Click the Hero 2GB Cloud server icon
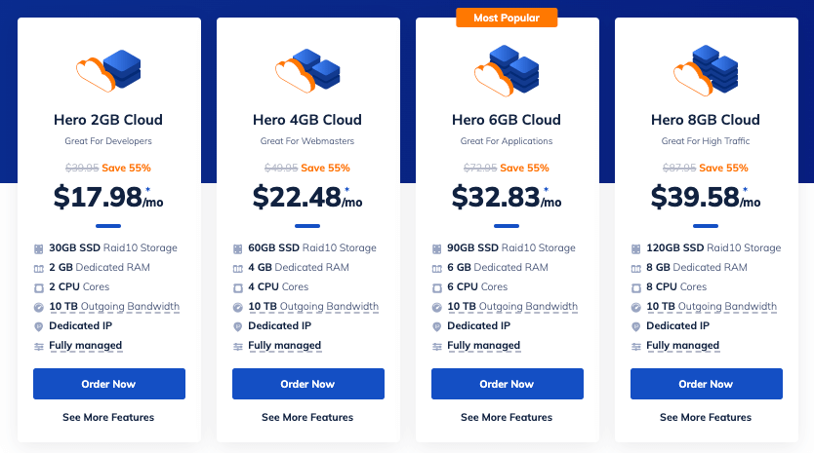814x453 pixels. click(x=108, y=68)
